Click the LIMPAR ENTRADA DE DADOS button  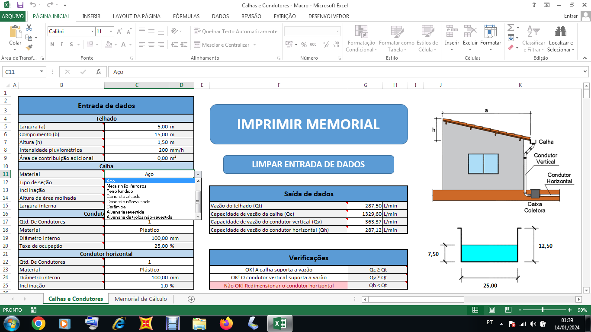tap(308, 164)
